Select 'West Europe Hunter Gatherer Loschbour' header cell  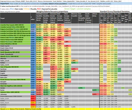coord(68,18)
